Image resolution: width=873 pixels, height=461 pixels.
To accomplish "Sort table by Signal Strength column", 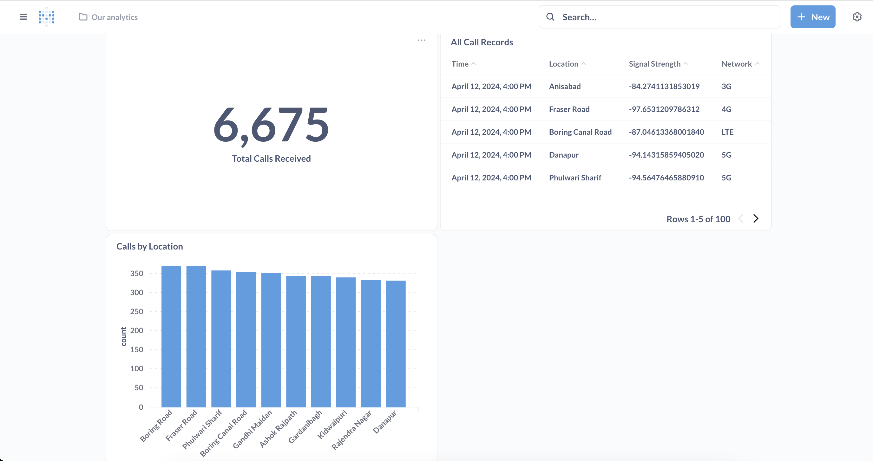I will [654, 64].
